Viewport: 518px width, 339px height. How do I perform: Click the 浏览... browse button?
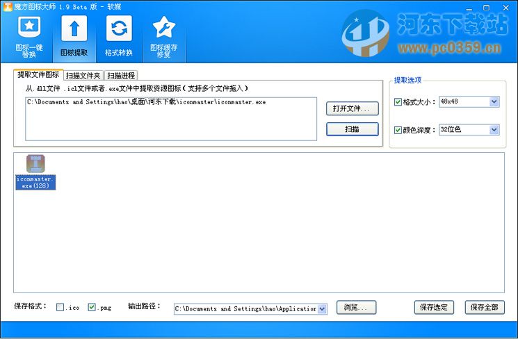356,307
